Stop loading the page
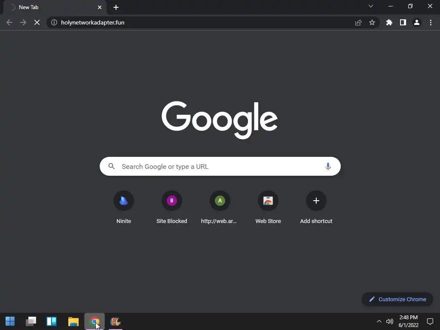This screenshot has height=330, width=440. 37,22
